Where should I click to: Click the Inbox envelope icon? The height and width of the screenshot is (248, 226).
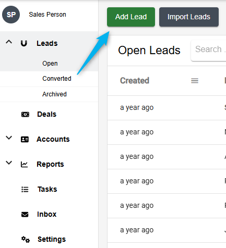25,214
